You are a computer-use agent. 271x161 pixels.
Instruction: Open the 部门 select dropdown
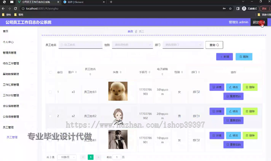183,45
